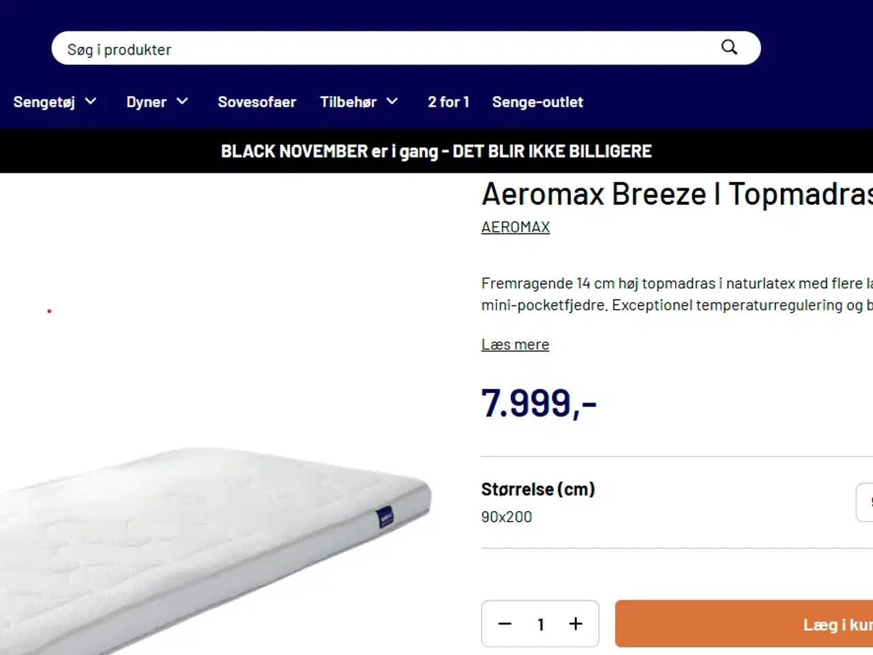This screenshot has width=873, height=655.
Task: Click the Black November banner
Action: tap(436, 151)
